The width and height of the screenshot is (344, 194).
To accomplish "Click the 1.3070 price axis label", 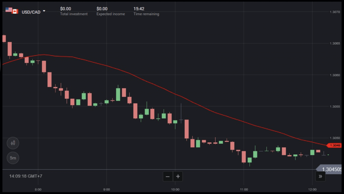I will pos(335,12).
